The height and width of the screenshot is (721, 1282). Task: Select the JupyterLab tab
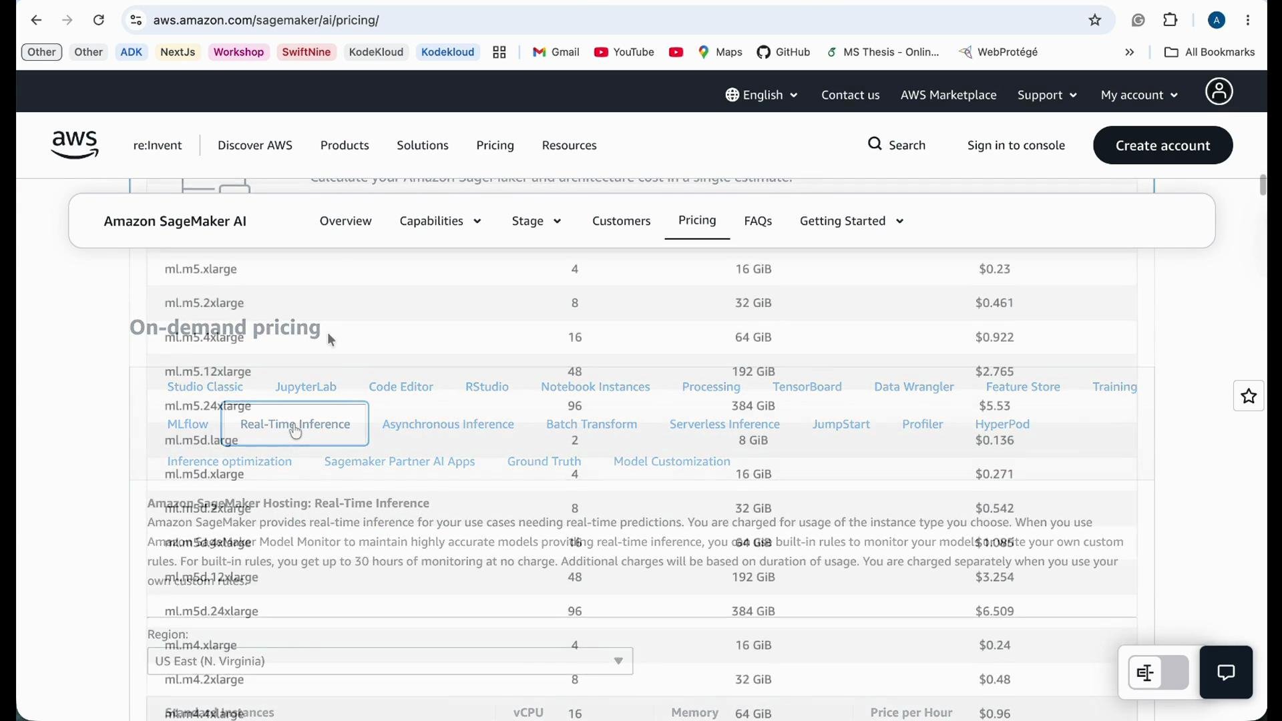tap(306, 387)
